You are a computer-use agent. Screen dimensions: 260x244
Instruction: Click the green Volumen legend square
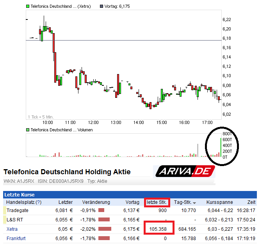pos(28,130)
